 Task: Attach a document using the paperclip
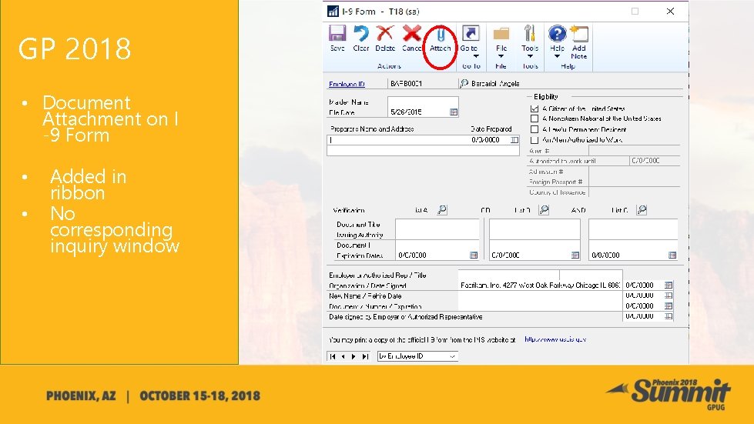tap(440, 39)
